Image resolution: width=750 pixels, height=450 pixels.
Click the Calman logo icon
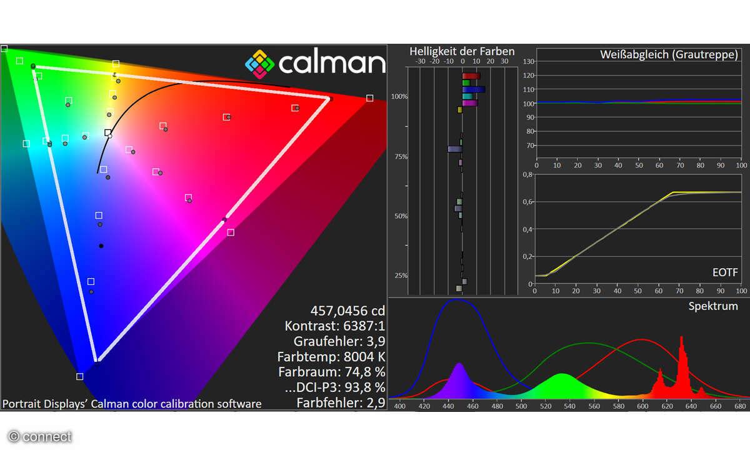coord(259,64)
